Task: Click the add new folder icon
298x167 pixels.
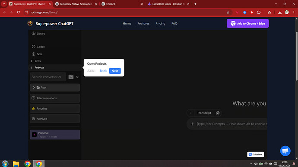Action: tap(71, 77)
